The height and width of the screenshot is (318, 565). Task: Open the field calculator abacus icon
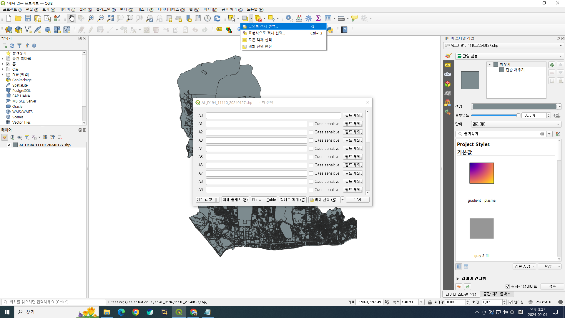coord(299,18)
